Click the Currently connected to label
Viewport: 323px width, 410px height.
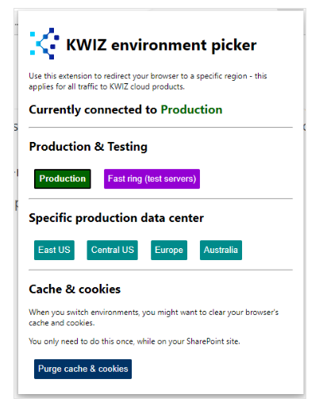click(x=93, y=110)
